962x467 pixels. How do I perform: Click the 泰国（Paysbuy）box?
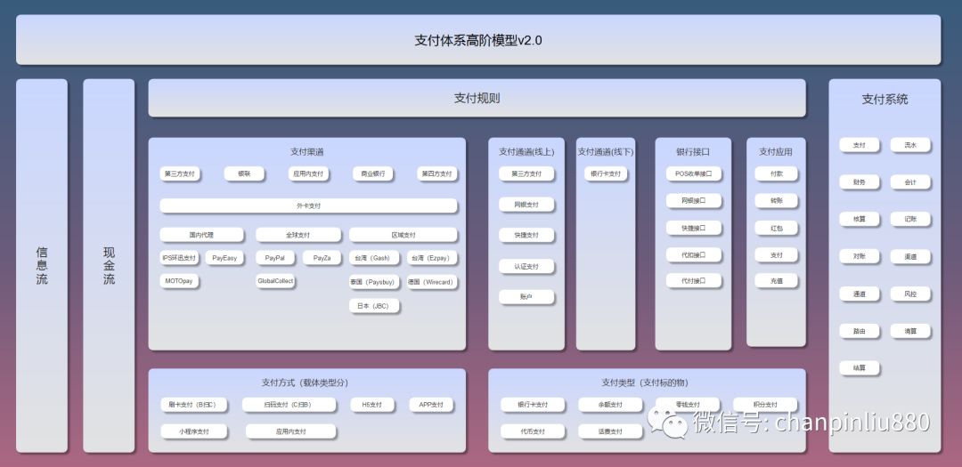pyautogui.click(x=374, y=282)
